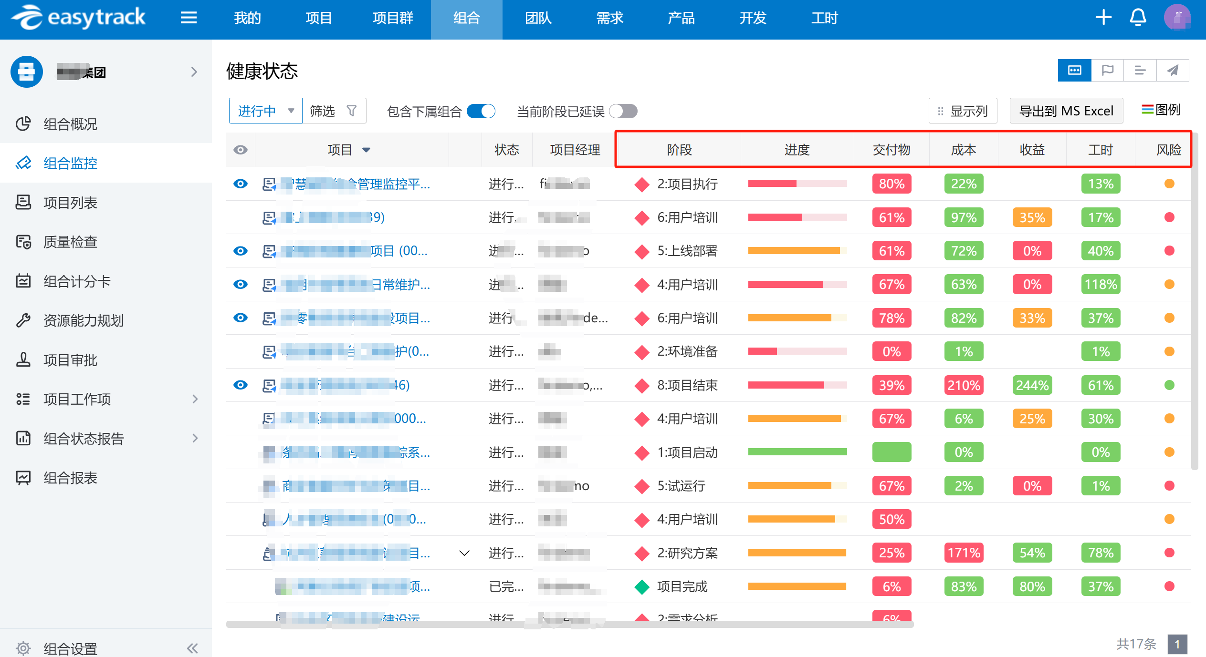Screen dimensions: 1206x657
Task: Open 组合计分卡 in the sidebar
Action: (76, 281)
